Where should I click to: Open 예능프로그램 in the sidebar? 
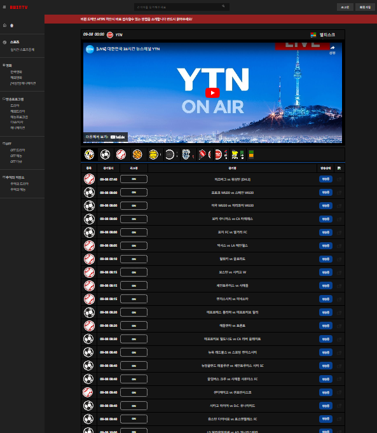(19, 117)
